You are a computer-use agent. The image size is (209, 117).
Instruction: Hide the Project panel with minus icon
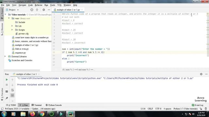tap(49, 10)
